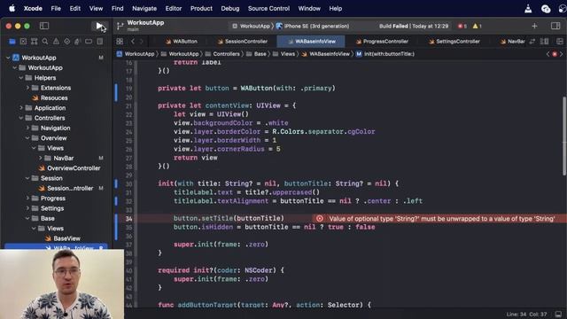Collapse the Helpers folder

tap(21, 78)
